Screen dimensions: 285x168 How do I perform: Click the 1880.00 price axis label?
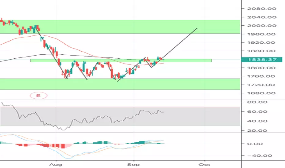pyautogui.click(x=261, y=51)
